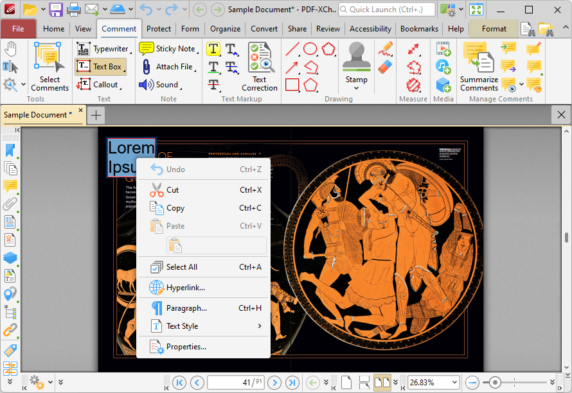Open the Text Correction tool

(260, 66)
